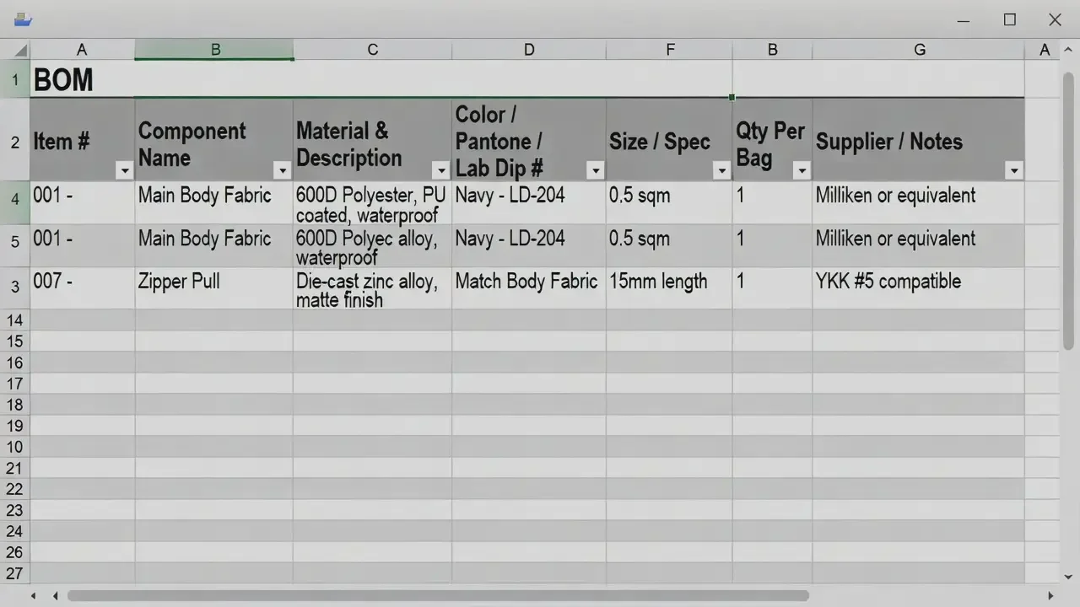
Task: Open the Color / Pantone filter arrow
Action: pyautogui.click(x=596, y=171)
